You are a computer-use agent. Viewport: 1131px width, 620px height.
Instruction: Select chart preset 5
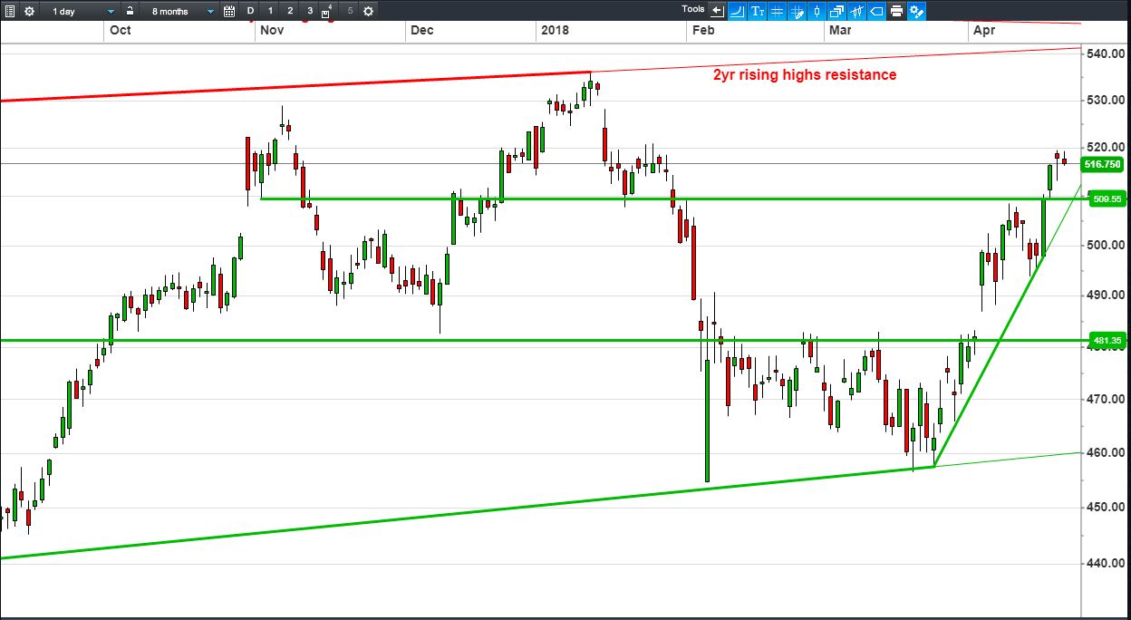[350, 11]
